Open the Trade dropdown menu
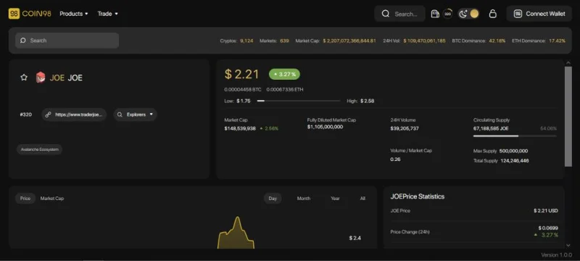This screenshot has width=580, height=261. [107, 14]
